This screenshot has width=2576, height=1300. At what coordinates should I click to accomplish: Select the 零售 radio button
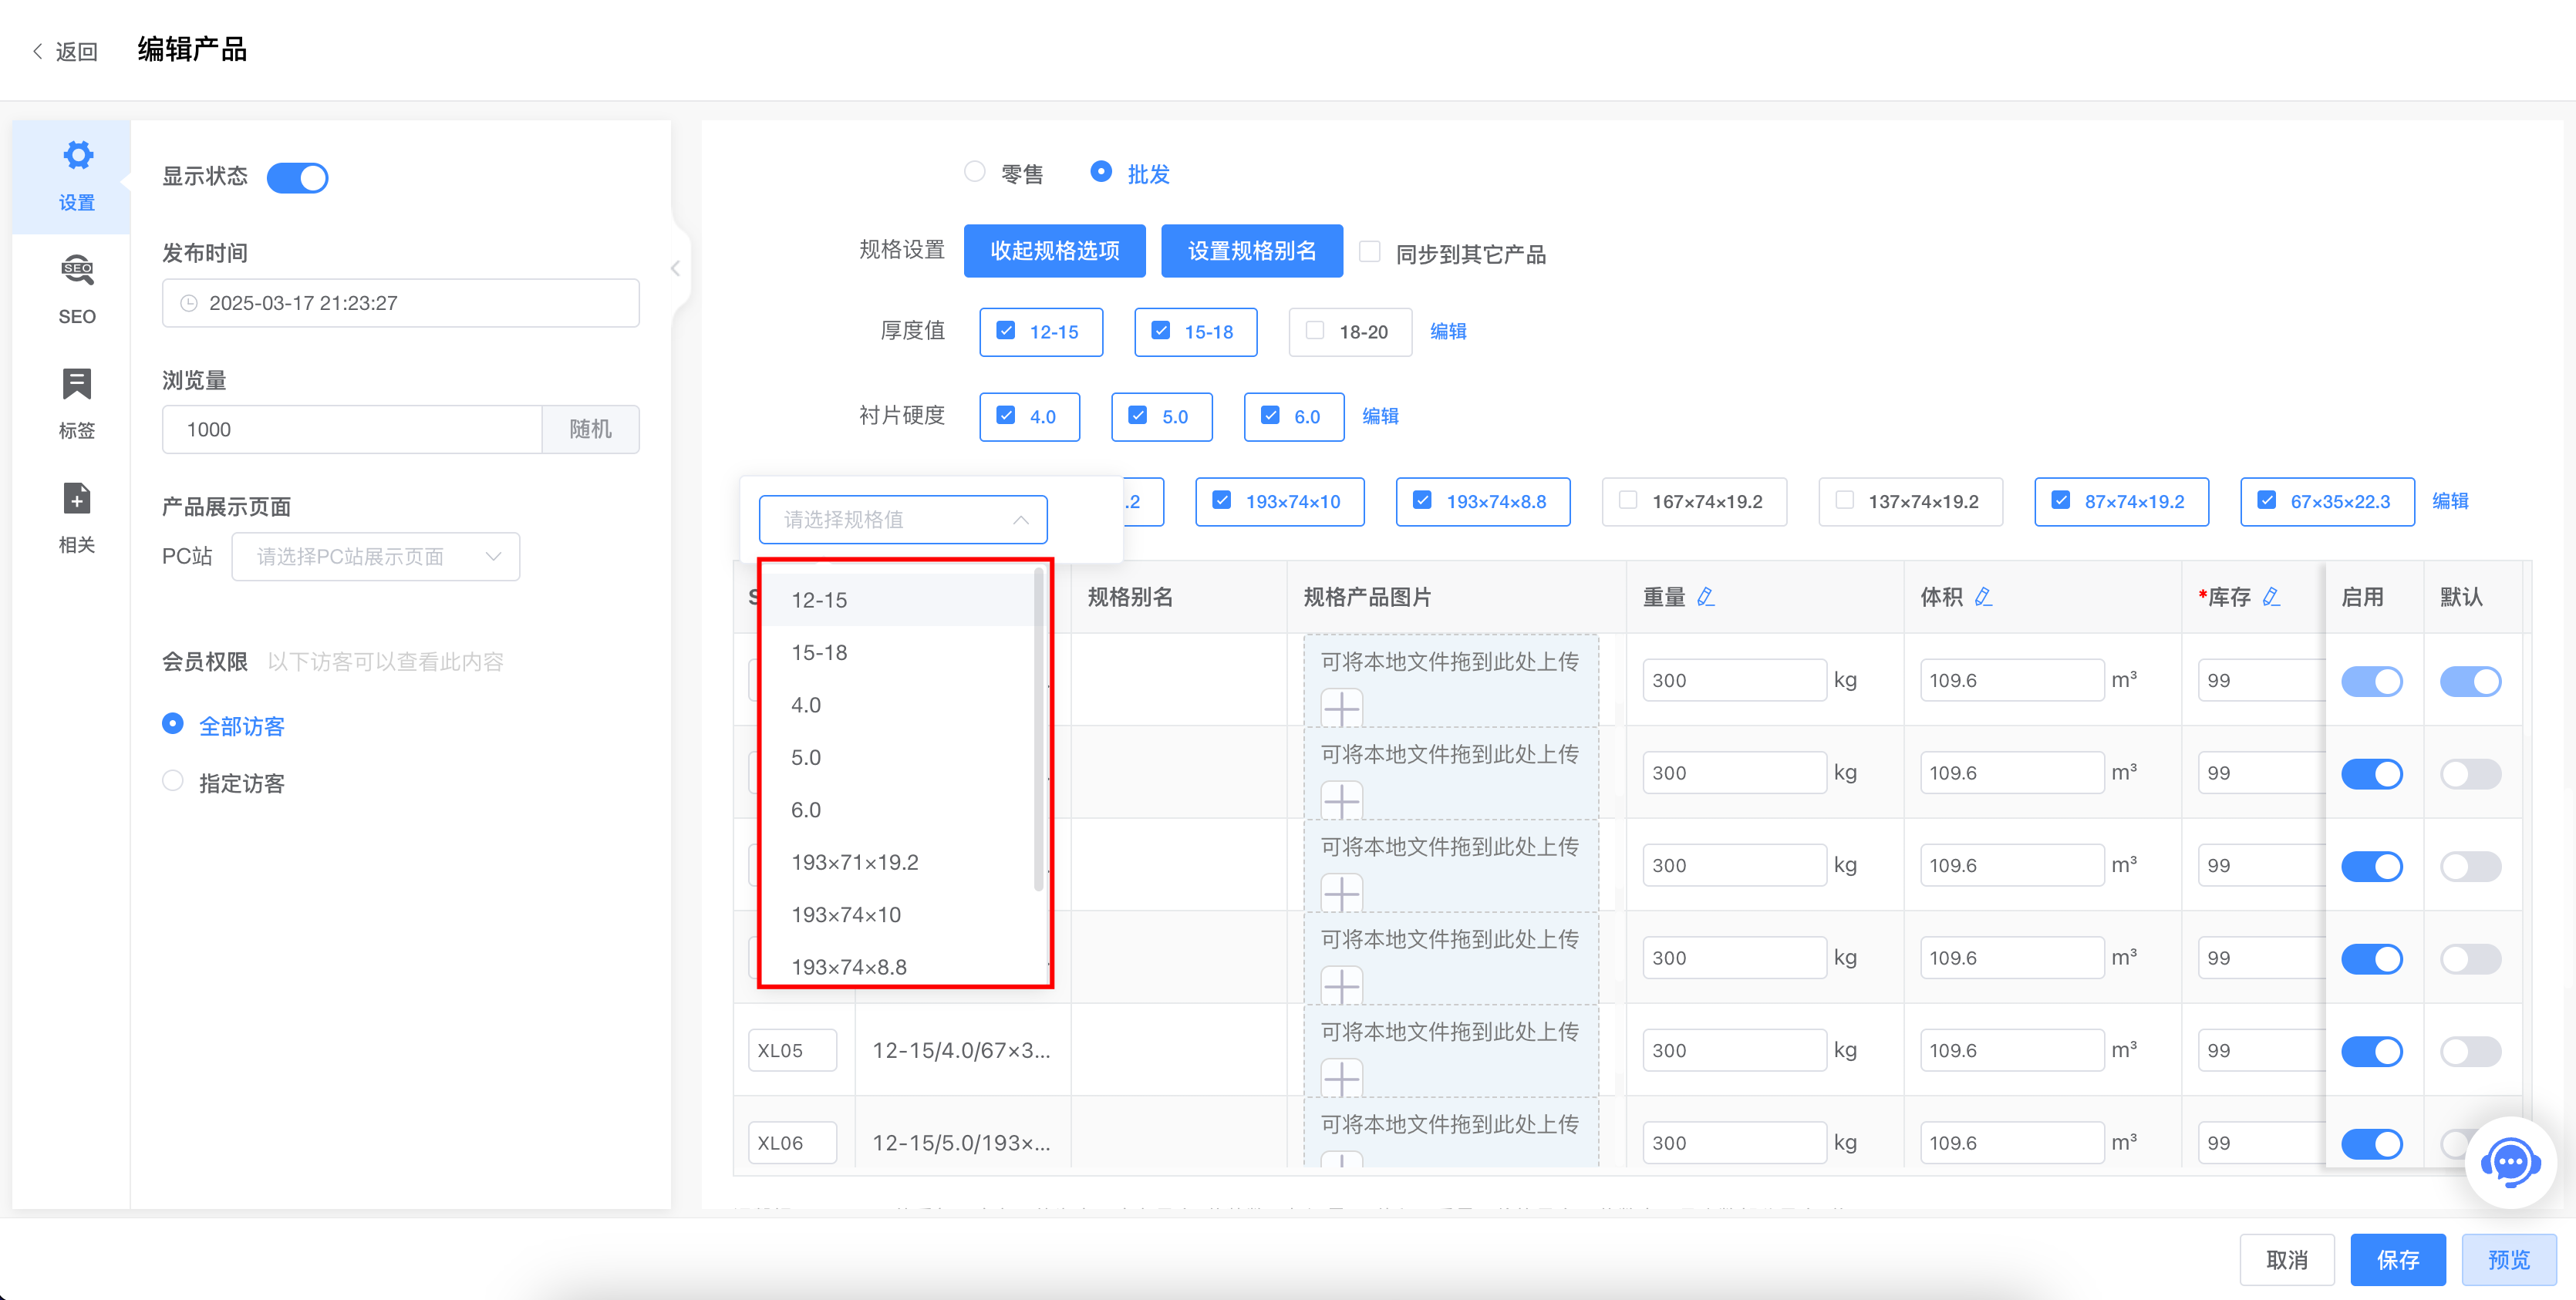pyautogui.click(x=974, y=172)
